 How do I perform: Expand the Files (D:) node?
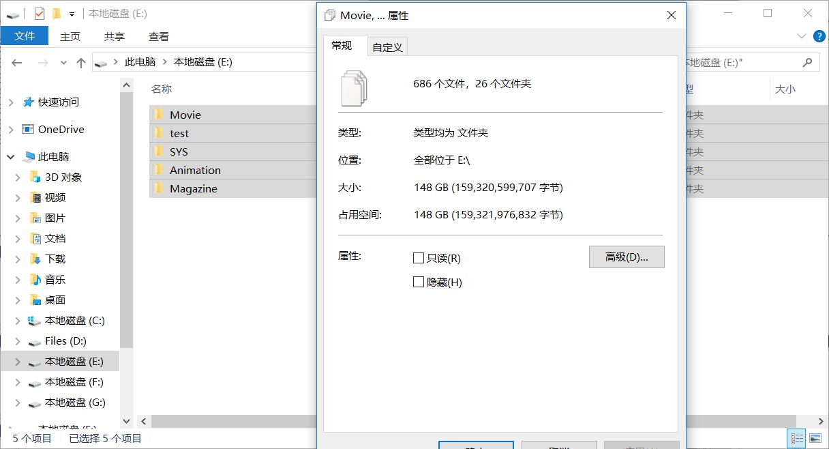[x=18, y=341]
